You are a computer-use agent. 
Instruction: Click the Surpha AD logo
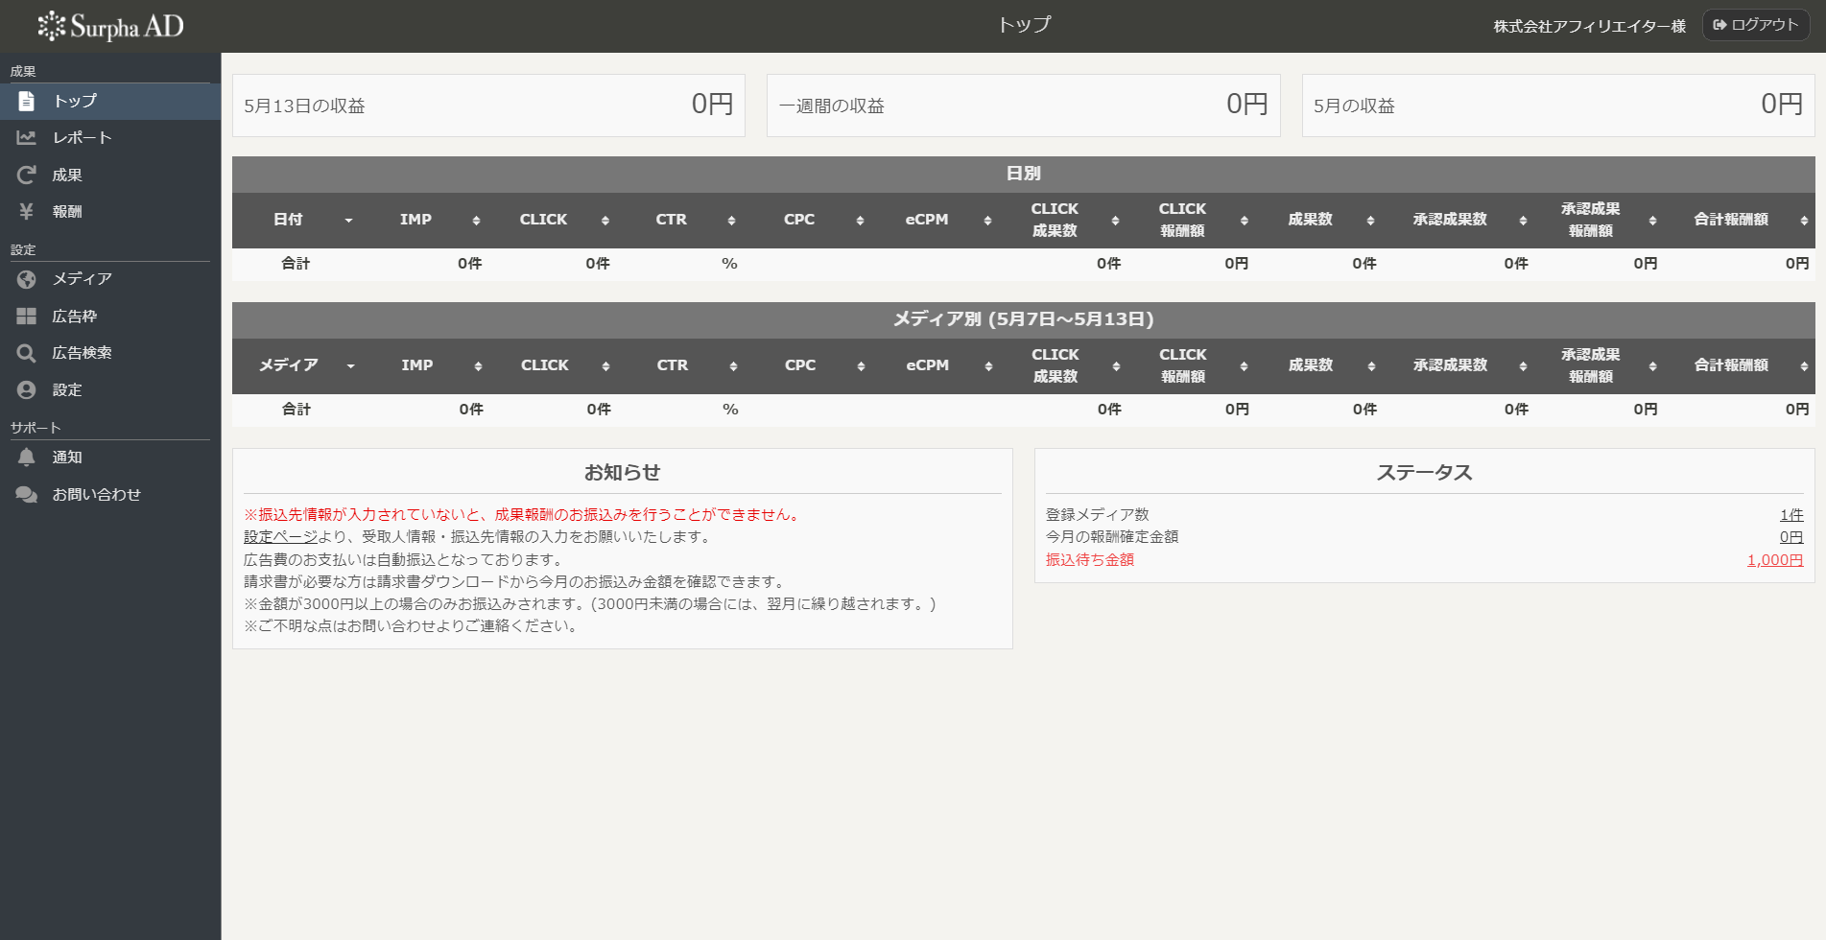pyautogui.click(x=112, y=26)
